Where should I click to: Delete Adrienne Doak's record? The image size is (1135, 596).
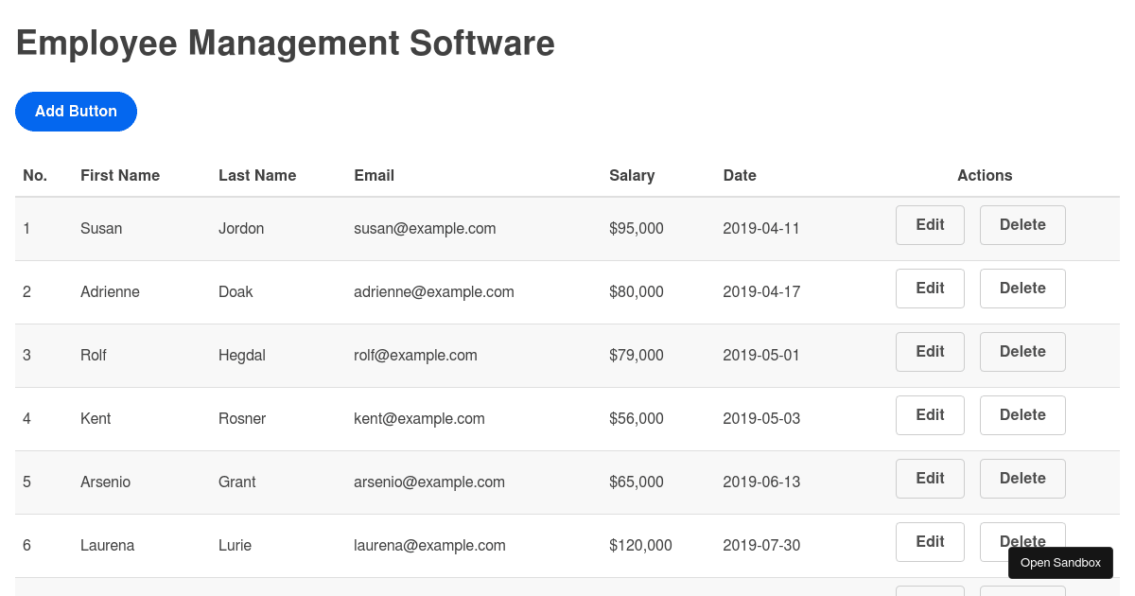coord(1022,289)
